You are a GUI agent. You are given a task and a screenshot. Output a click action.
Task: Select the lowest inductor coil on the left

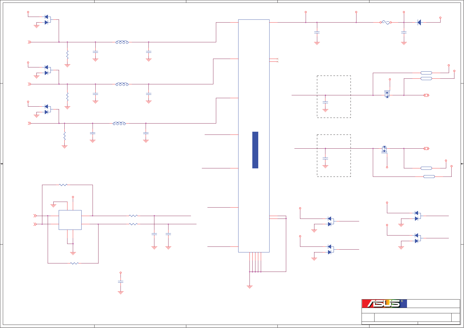[119, 124]
